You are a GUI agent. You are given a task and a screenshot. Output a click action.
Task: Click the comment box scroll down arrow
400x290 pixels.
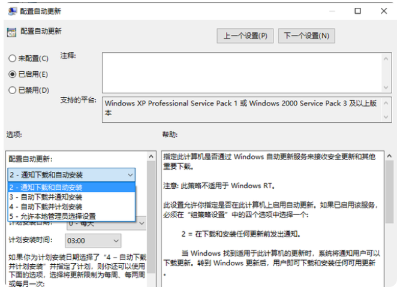click(386, 87)
